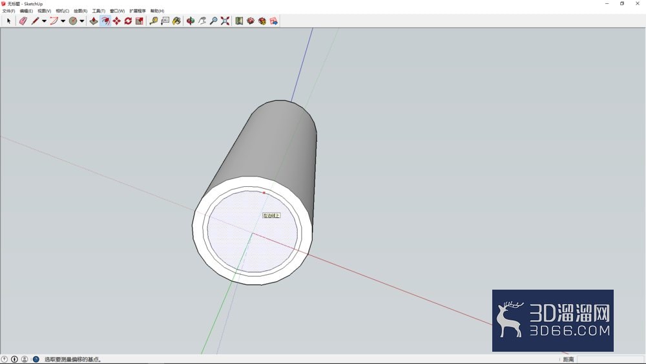Select the Circle shape tool
This screenshot has height=364, width=646.
[73, 21]
